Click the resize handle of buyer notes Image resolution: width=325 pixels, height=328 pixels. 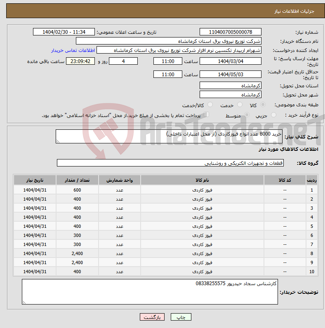[x=24, y=302]
